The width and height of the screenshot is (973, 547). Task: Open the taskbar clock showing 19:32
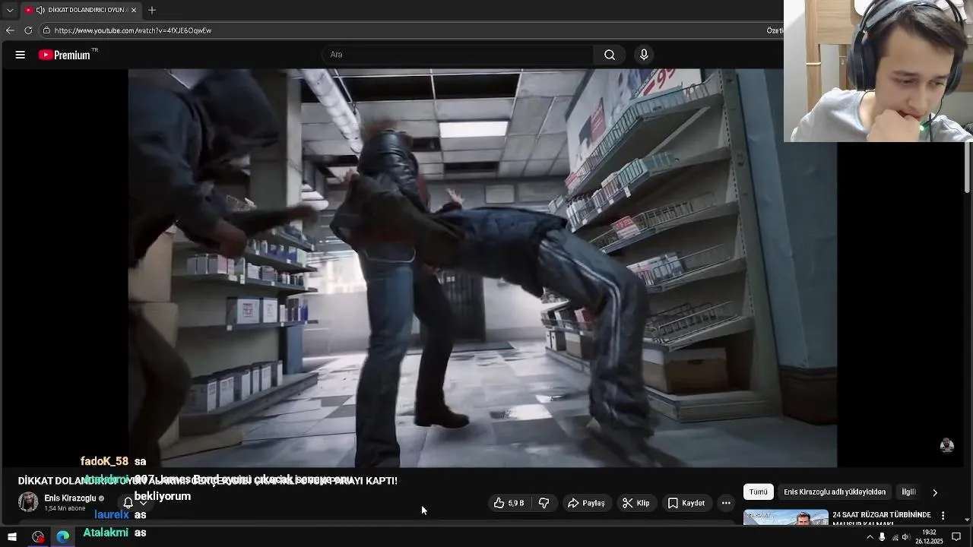[929, 537]
